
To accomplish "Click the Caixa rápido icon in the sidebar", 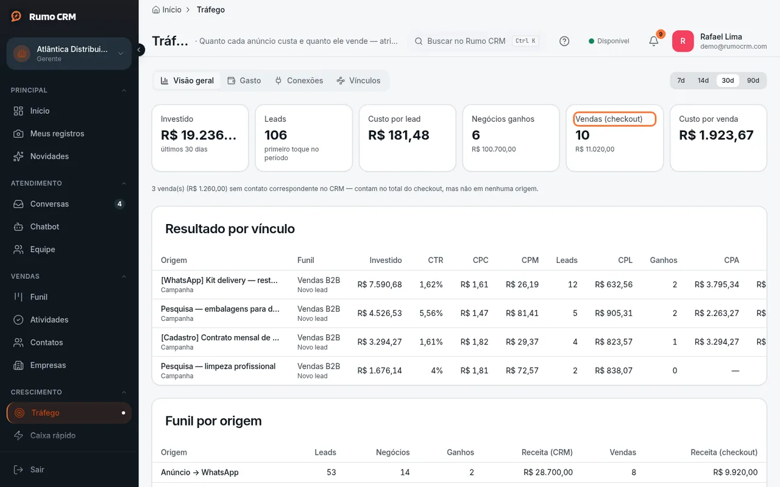I will [19, 436].
